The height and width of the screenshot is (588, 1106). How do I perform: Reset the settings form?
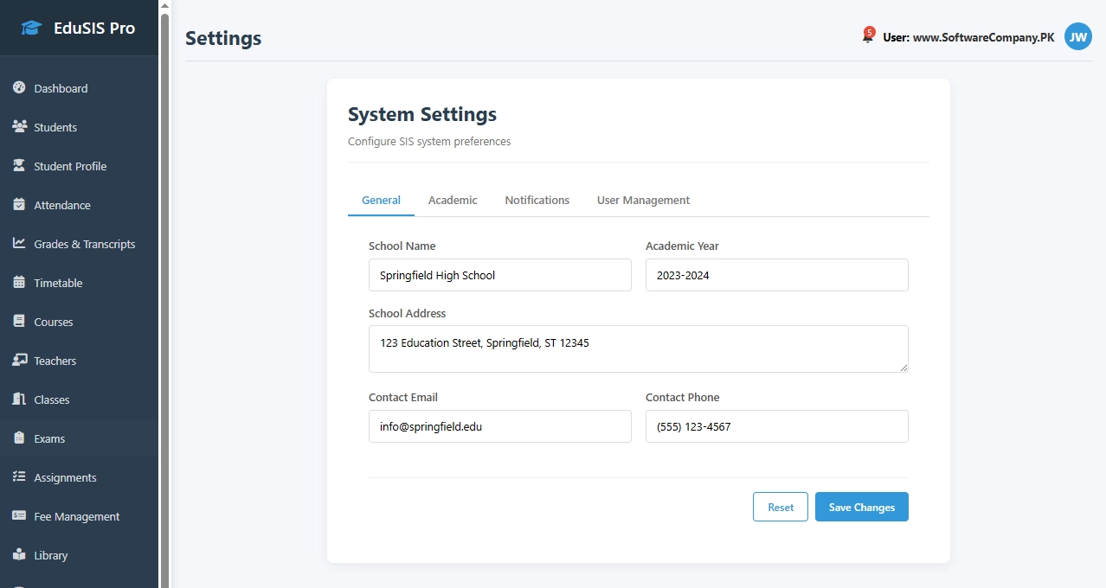click(x=780, y=507)
